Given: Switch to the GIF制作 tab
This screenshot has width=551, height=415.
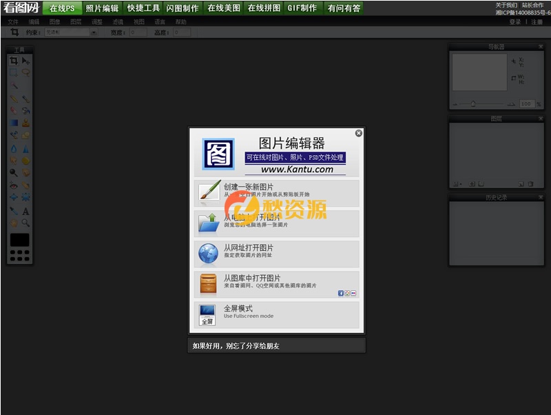Looking at the screenshot, I should [303, 9].
